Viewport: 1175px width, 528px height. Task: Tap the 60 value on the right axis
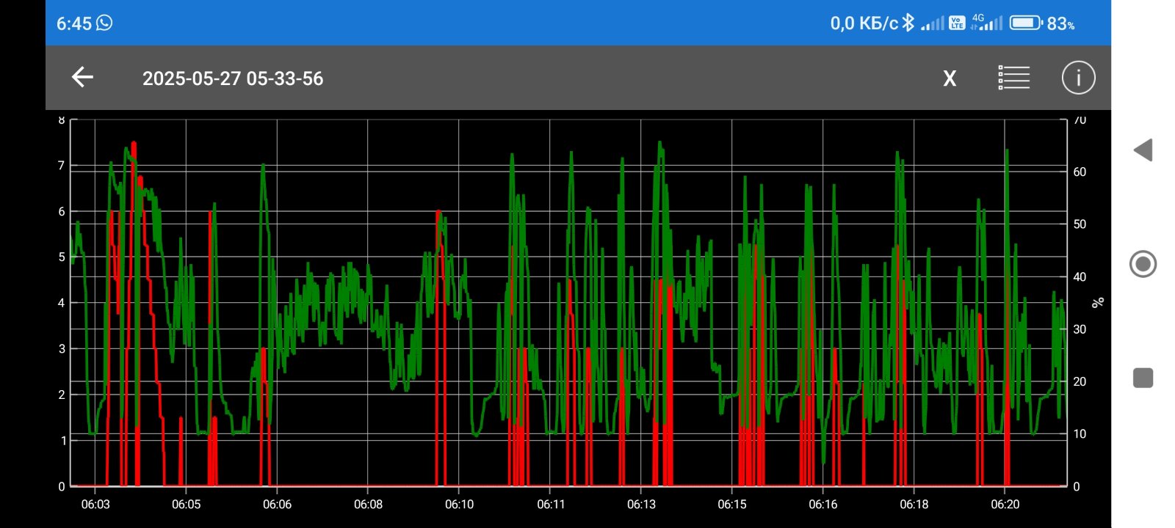pyautogui.click(x=1080, y=172)
